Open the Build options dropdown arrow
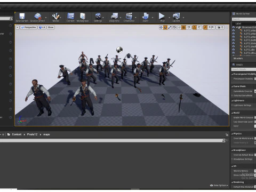 click(153, 18)
